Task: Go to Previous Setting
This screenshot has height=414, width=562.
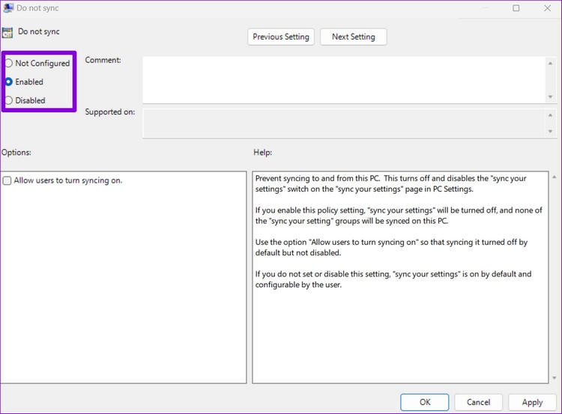Action: click(281, 37)
